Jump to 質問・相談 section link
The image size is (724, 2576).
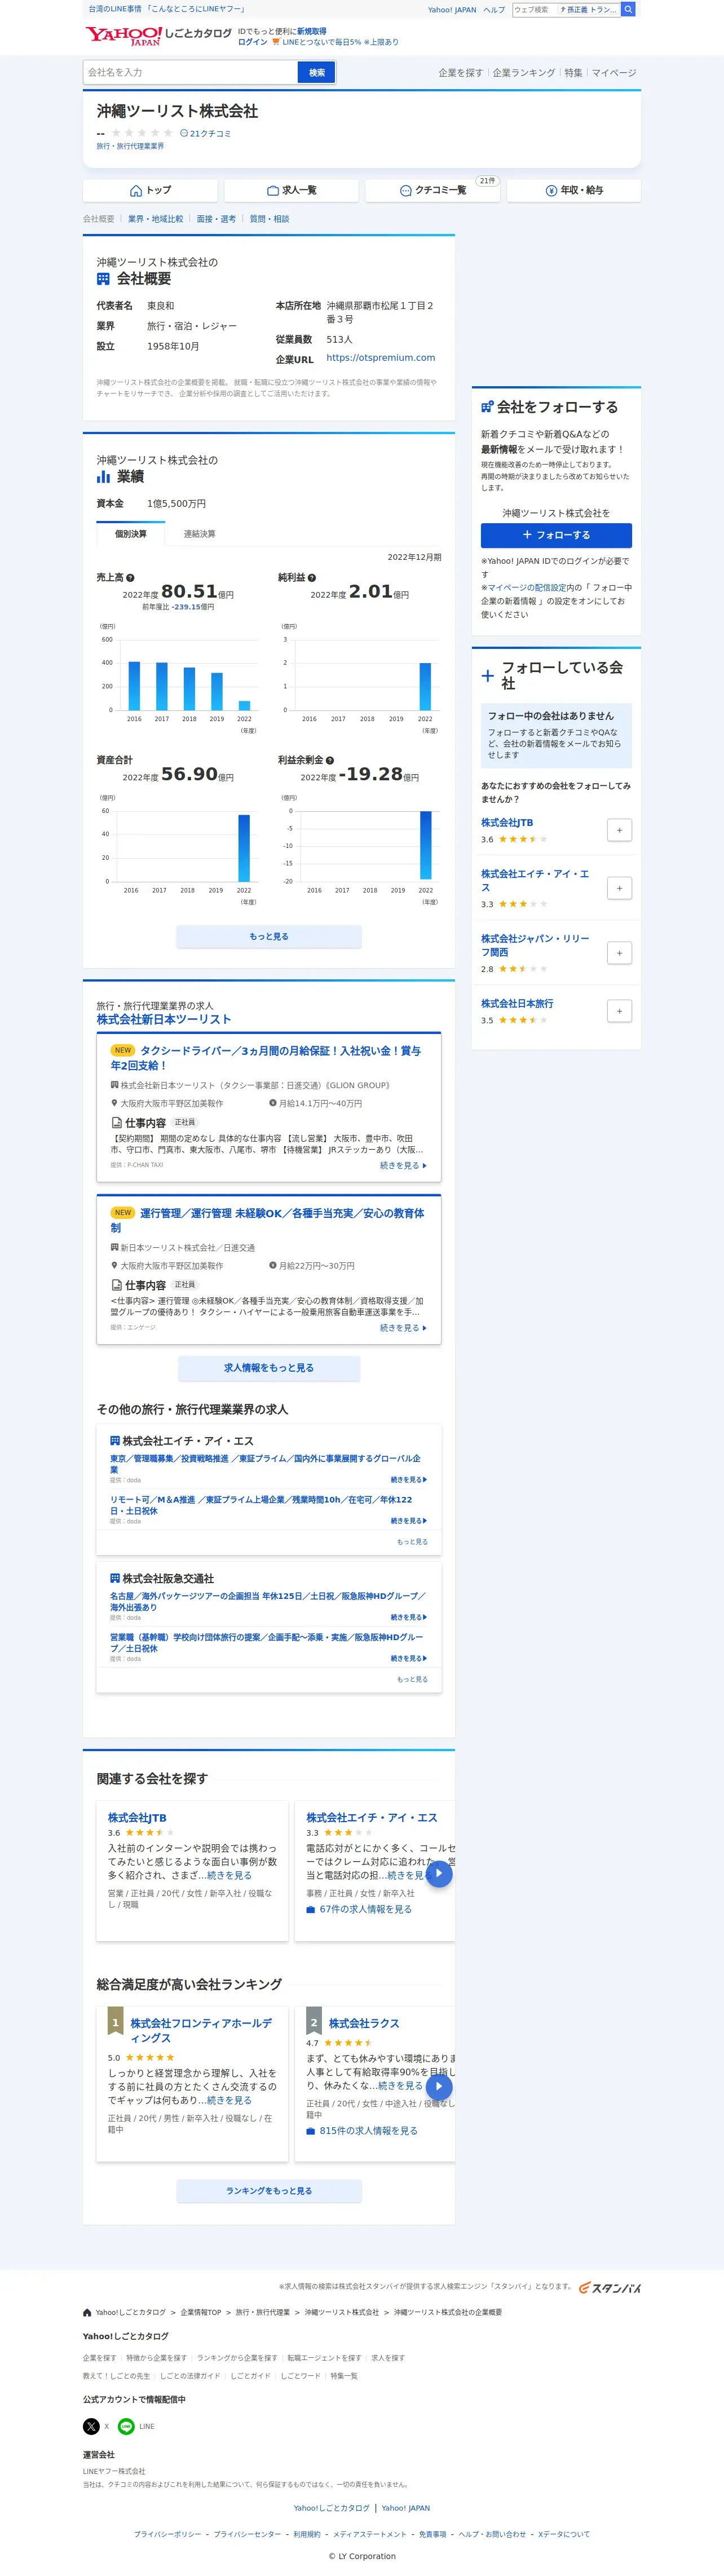tap(269, 219)
